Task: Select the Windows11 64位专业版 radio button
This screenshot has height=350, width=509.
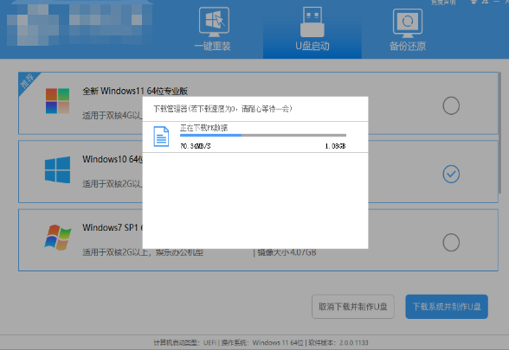Action: click(x=451, y=105)
